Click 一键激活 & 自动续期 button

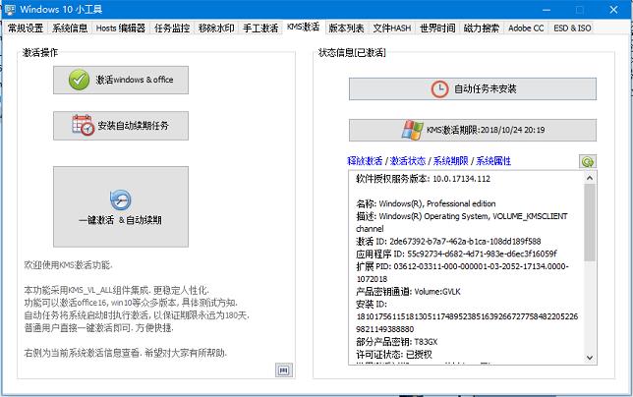[x=121, y=206]
